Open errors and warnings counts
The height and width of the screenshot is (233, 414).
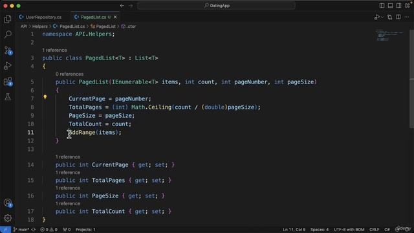click(x=49, y=230)
